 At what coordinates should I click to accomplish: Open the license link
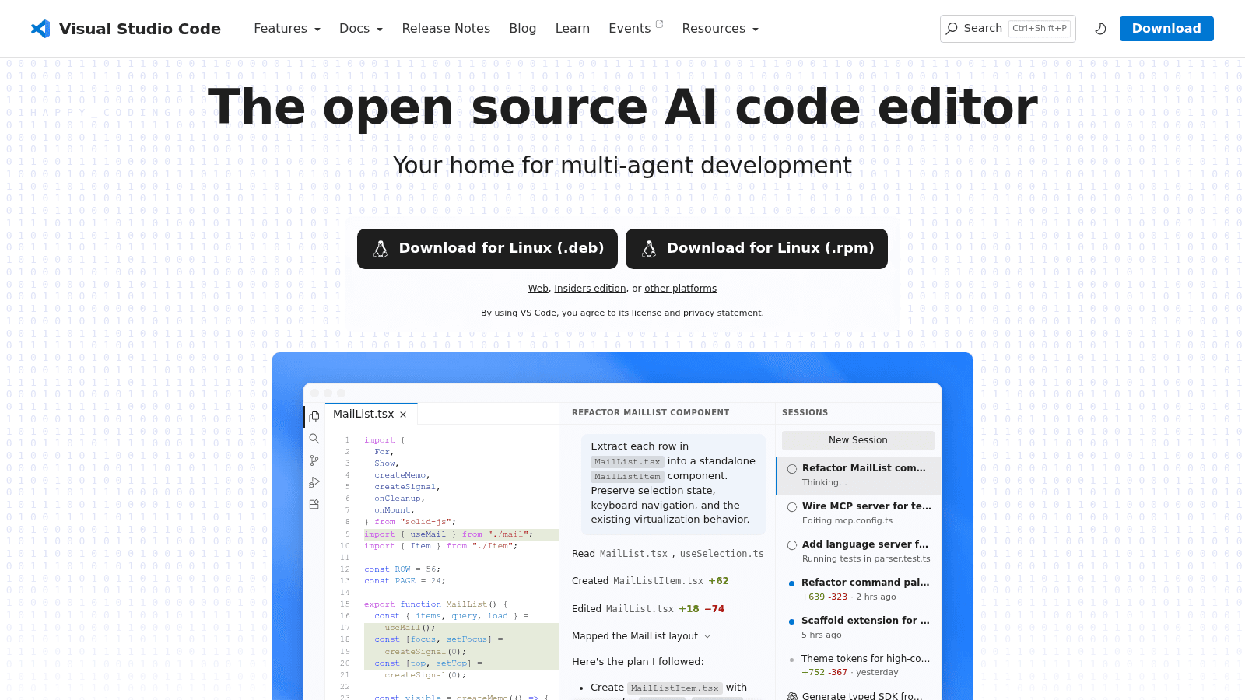click(647, 313)
